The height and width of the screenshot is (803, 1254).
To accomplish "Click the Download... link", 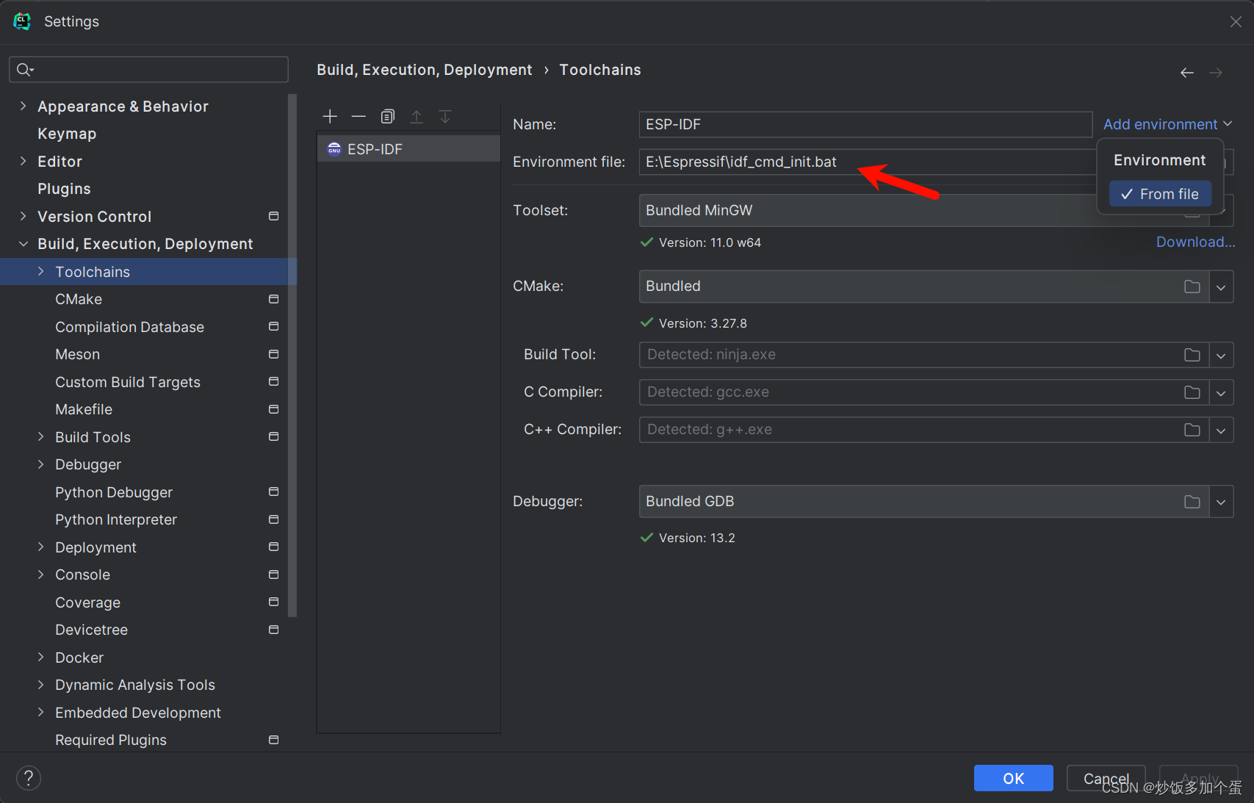I will (x=1195, y=242).
